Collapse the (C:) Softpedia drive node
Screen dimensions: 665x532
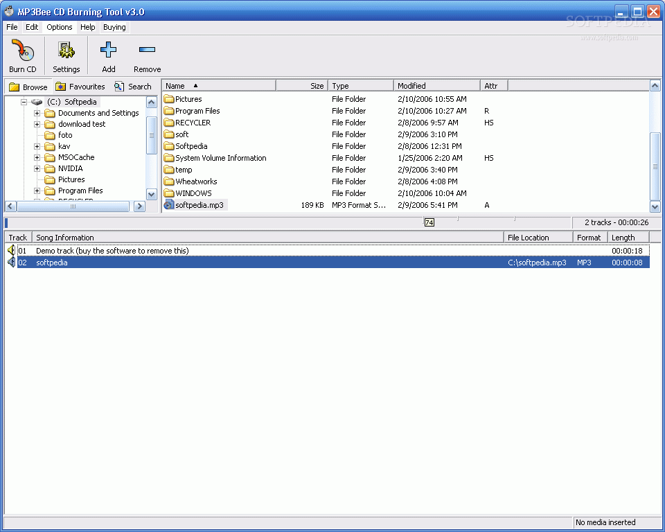tap(24, 102)
